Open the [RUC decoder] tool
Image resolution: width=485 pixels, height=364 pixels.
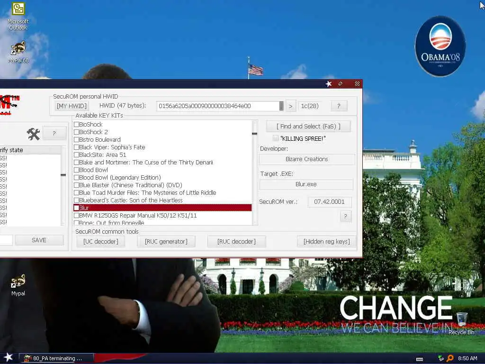click(x=236, y=241)
